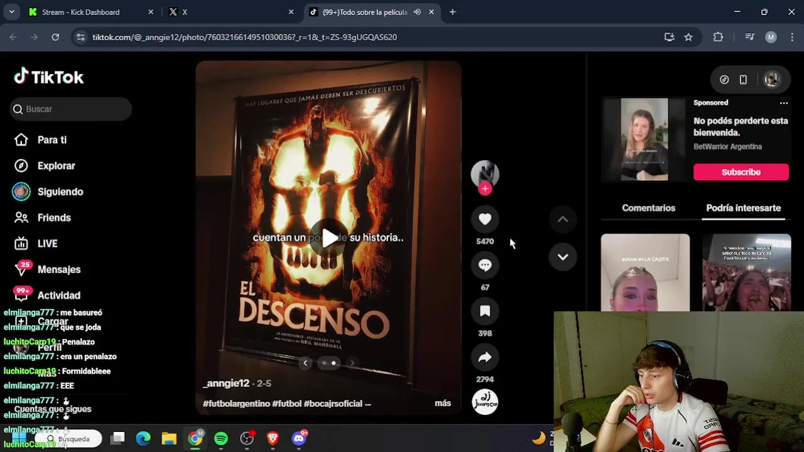The image size is (804, 452).
Task: Expand the caption with más
Action: (443, 403)
